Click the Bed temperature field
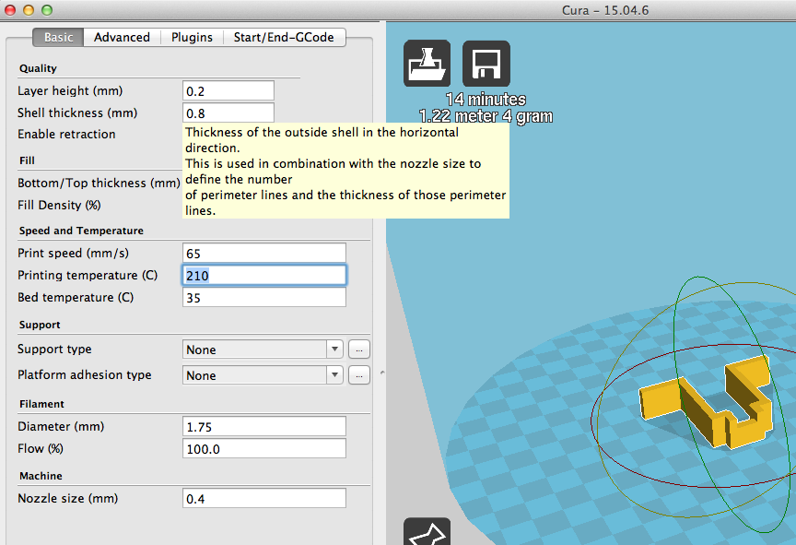The width and height of the screenshot is (796, 545). click(264, 297)
